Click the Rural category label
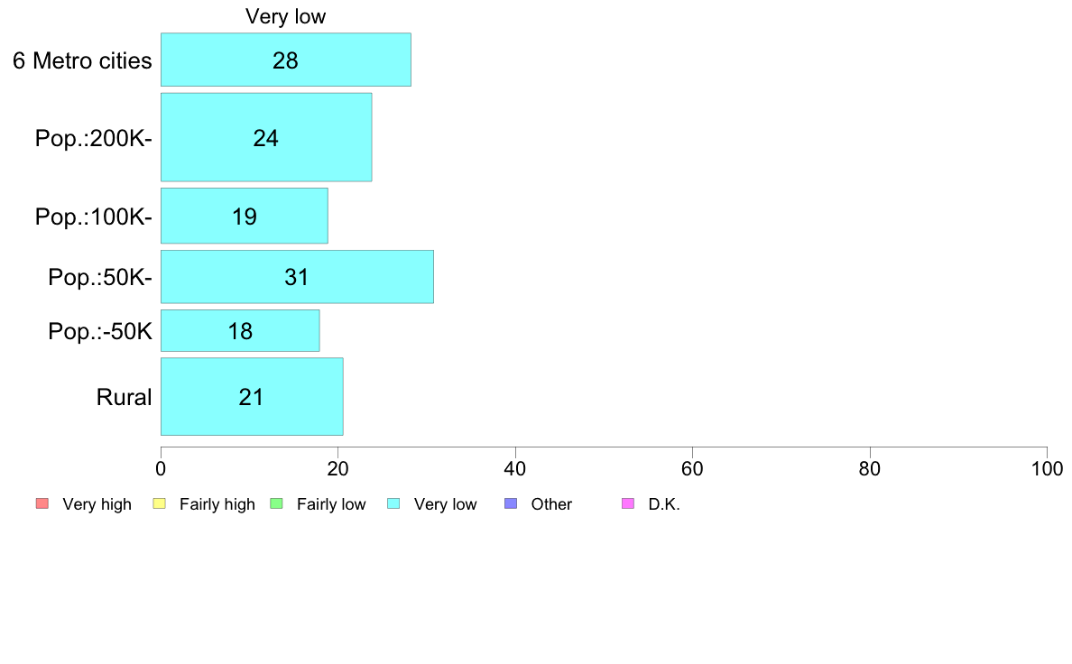The image size is (1072, 664). [124, 397]
